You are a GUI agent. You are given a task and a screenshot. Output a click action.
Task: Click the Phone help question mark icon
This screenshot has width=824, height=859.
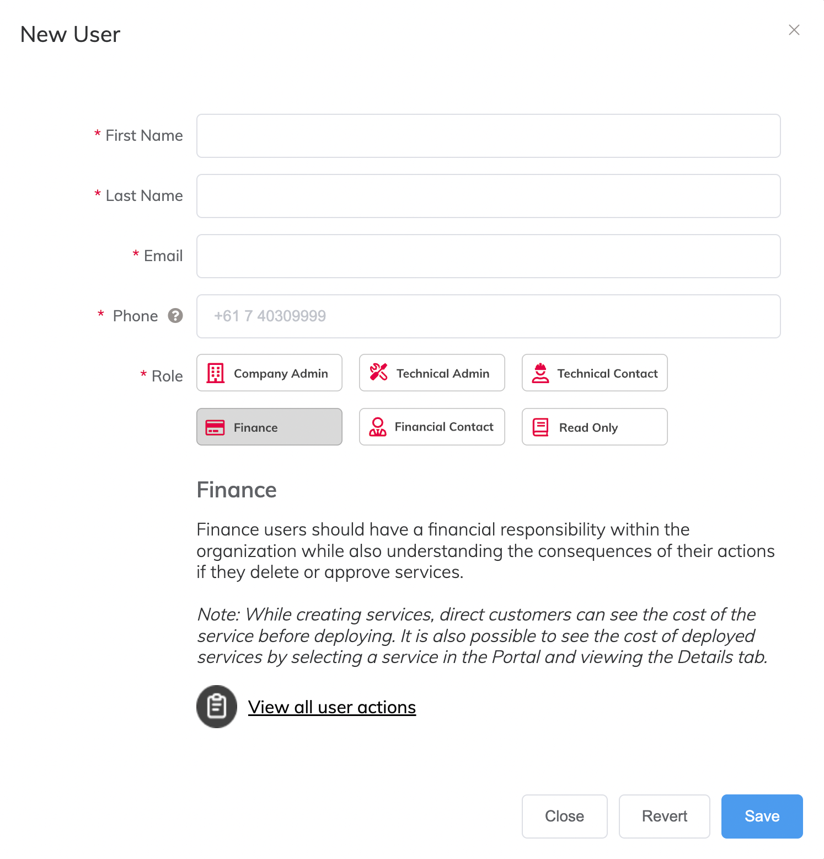pos(175,316)
